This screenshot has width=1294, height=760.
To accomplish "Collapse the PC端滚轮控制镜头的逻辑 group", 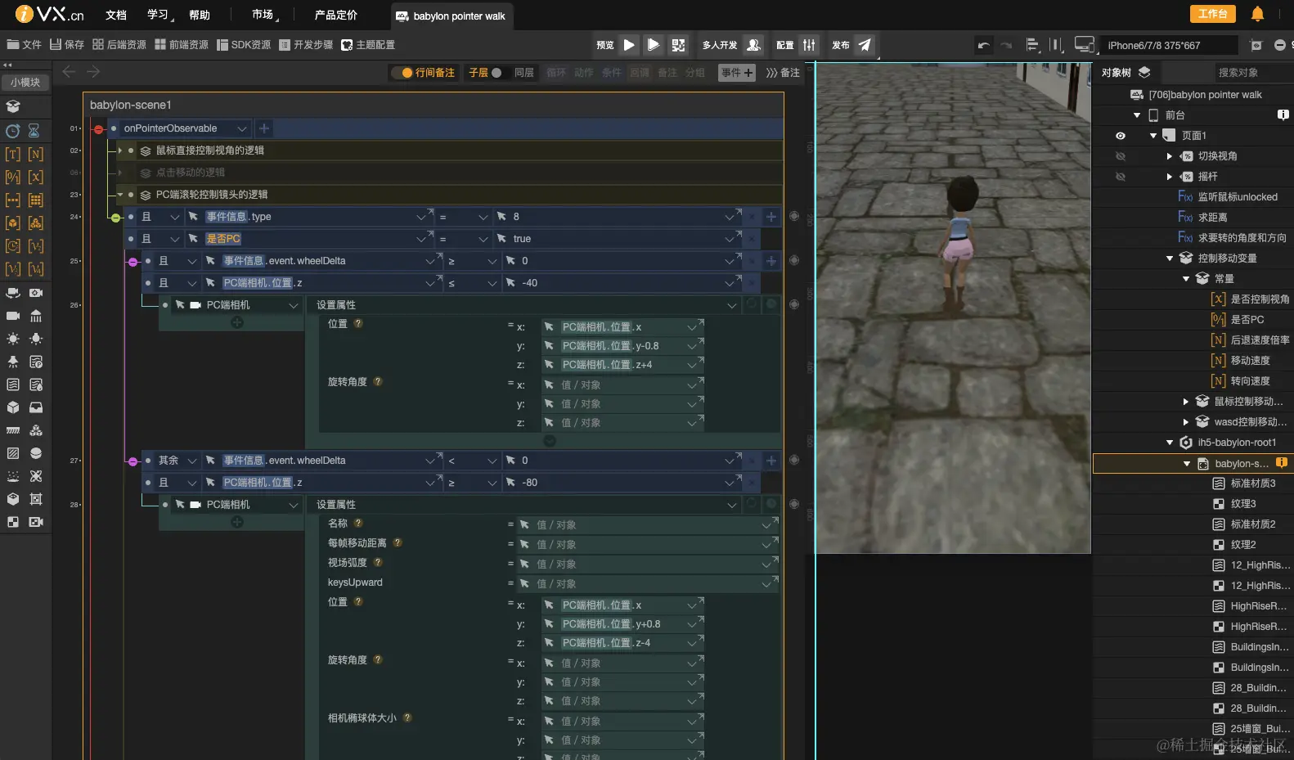I will click(120, 195).
